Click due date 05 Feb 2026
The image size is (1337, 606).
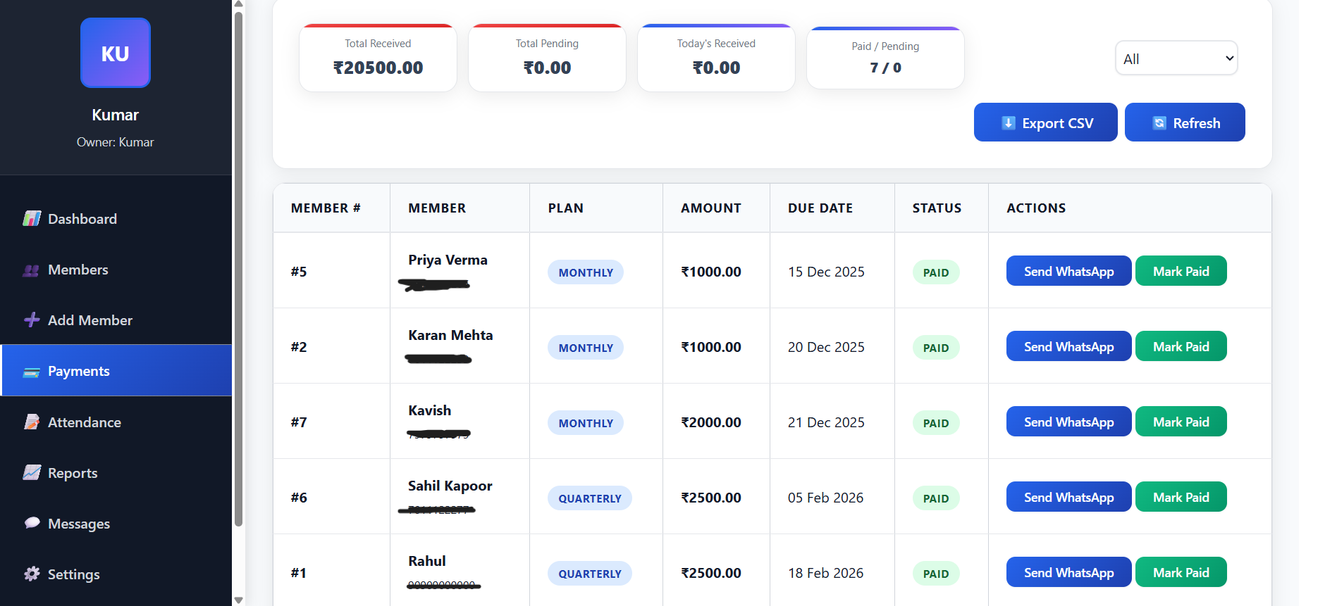click(825, 498)
